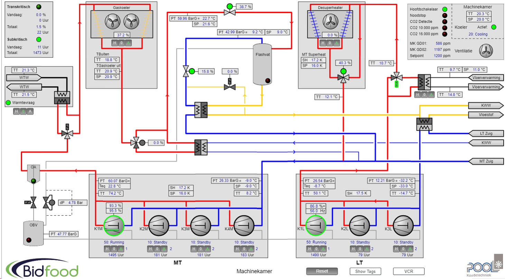Open the KWW arrow link on the yellow line
Image resolution: width=505 pixels, height=279 pixels.
[x=486, y=105]
